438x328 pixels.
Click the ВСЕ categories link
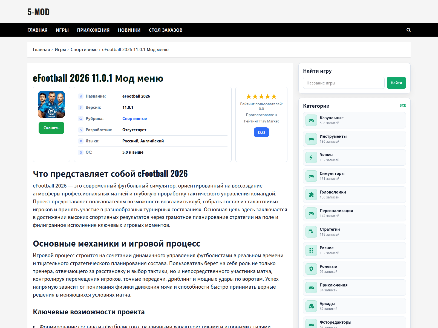click(x=403, y=106)
